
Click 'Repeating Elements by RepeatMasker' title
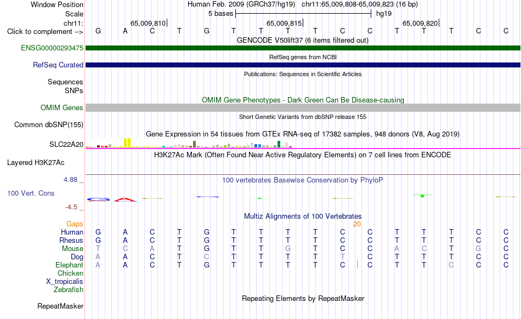[303, 298]
